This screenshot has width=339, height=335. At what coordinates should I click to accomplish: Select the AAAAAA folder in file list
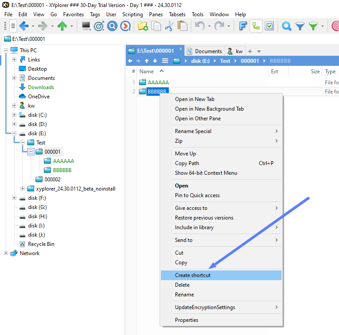[158, 83]
